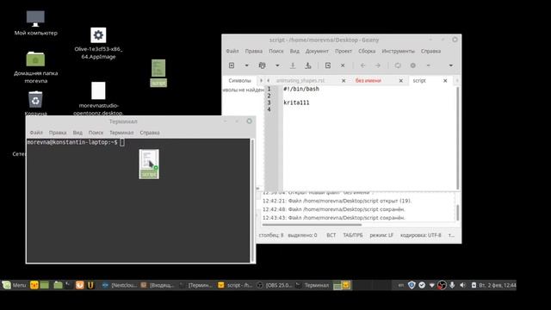Click the Save All icon in Geany's toolbar

308,65
